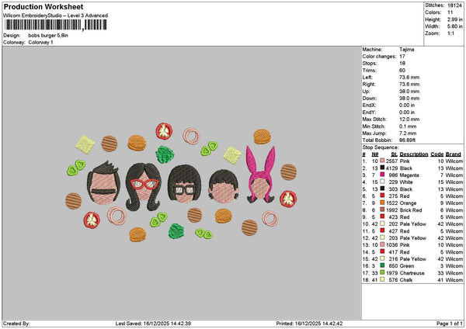Select the Color changes value 17
This screenshot has height=329, width=466.
tap(402, 57)
